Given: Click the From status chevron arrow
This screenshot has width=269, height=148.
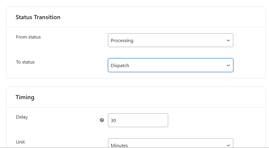Looking at the screenshot, I should coord(228,40).
